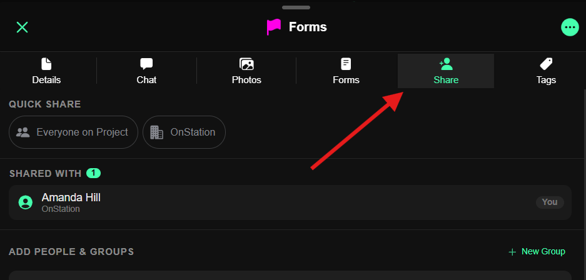586x280 pixels.
Task: Close the Forms panel with X icon
Action: click(x=23, y=27)
